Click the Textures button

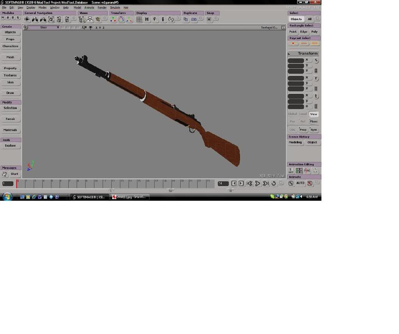[x=11, y=76]
